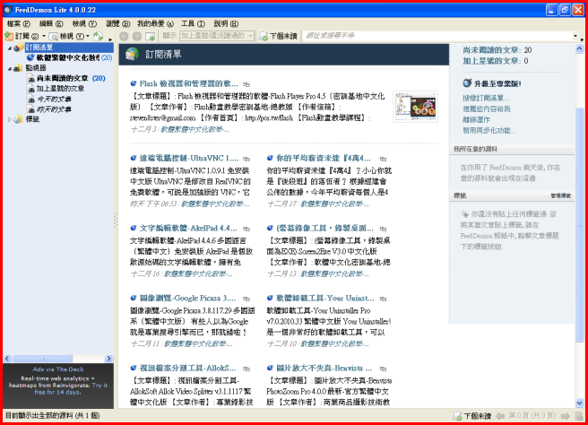Open the 顯示 filter dropdown in toolbar
The width and height of the screenshot is (588, 425).
[x=216, y=36]
